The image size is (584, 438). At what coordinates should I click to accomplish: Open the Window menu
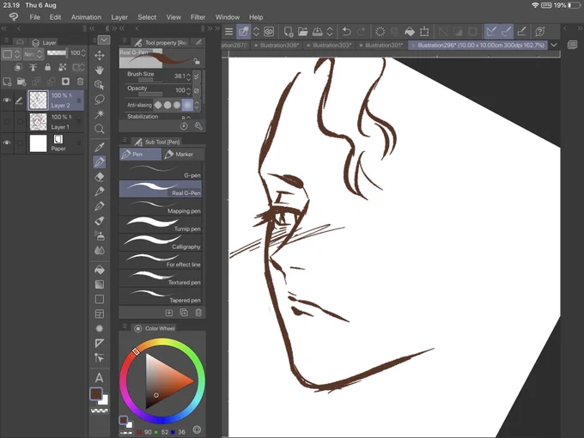coord(228,17)
